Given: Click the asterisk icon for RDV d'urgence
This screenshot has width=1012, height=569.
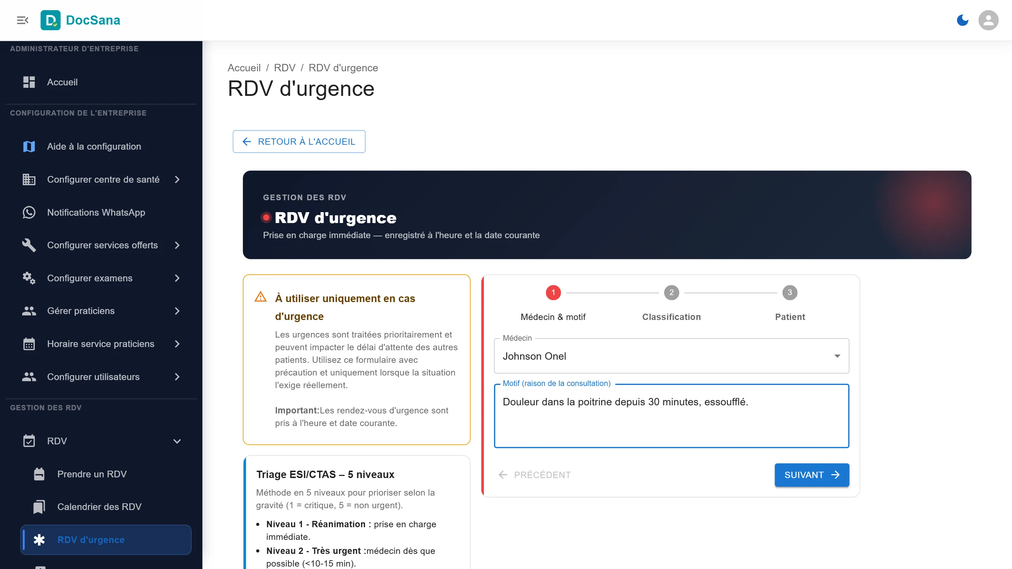Looking at the screenshot, I should (x=39, y=540).
